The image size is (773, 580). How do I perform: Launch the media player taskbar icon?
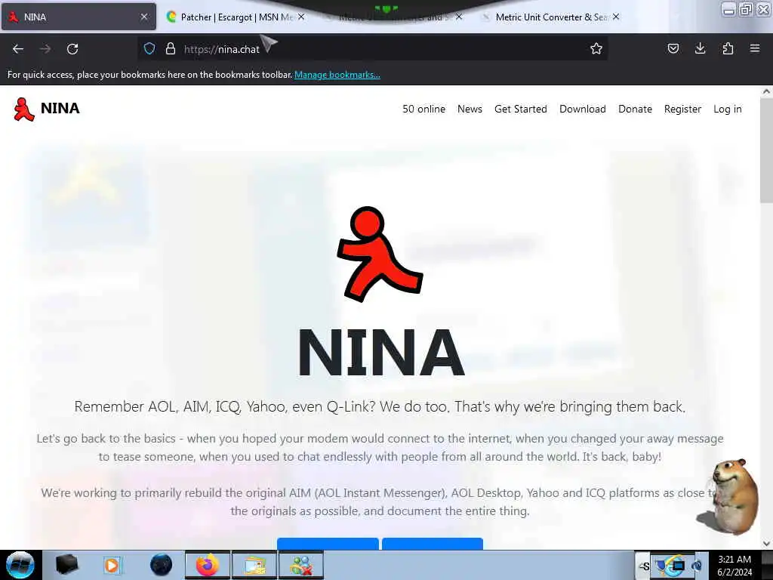tap(112, 565)
